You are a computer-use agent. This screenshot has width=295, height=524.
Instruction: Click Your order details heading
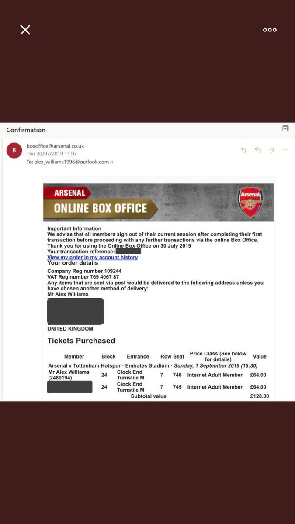click(x=73, y=263)
